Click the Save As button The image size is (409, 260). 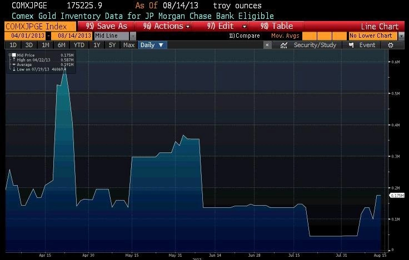click(x=107, y=26)
